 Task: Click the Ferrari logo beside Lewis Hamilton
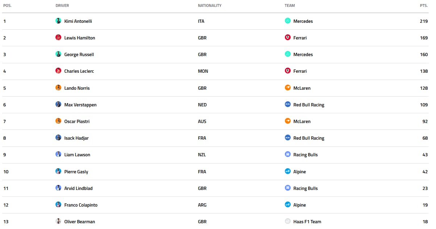(x=288, y=38)
